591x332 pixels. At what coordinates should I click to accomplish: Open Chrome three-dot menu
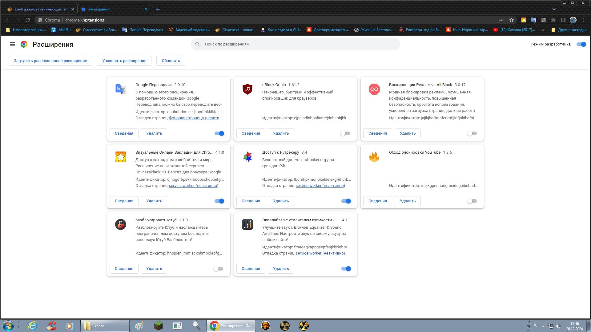point(583,20)
